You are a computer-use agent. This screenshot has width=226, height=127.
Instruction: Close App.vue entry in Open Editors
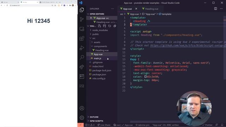coord(91,18)
